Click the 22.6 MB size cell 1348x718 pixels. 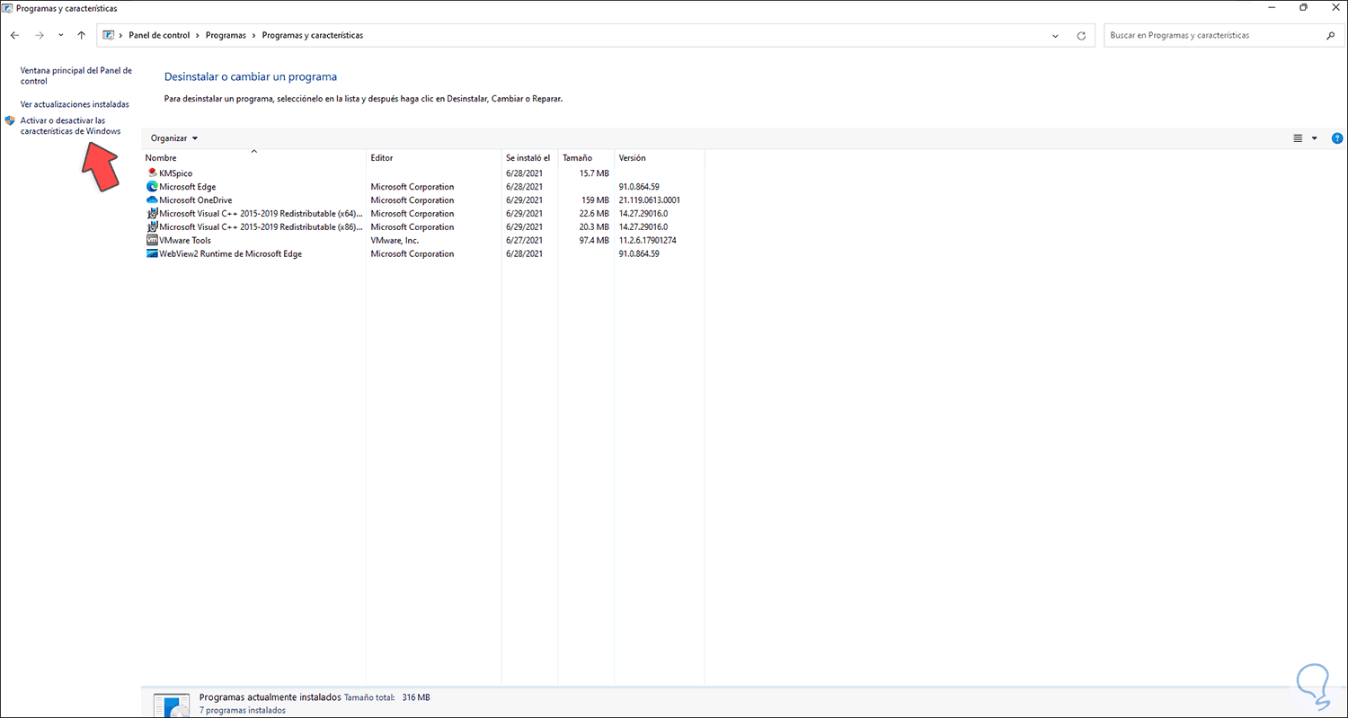pyautogui.click(x=594, y=214)
